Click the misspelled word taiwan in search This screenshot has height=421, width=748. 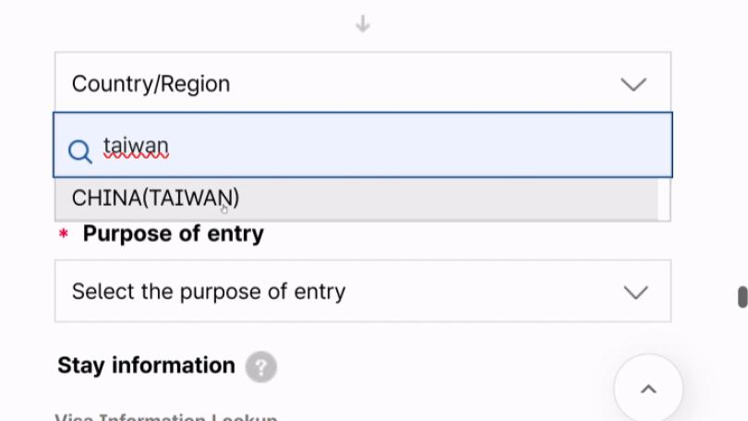pos(136,147)
